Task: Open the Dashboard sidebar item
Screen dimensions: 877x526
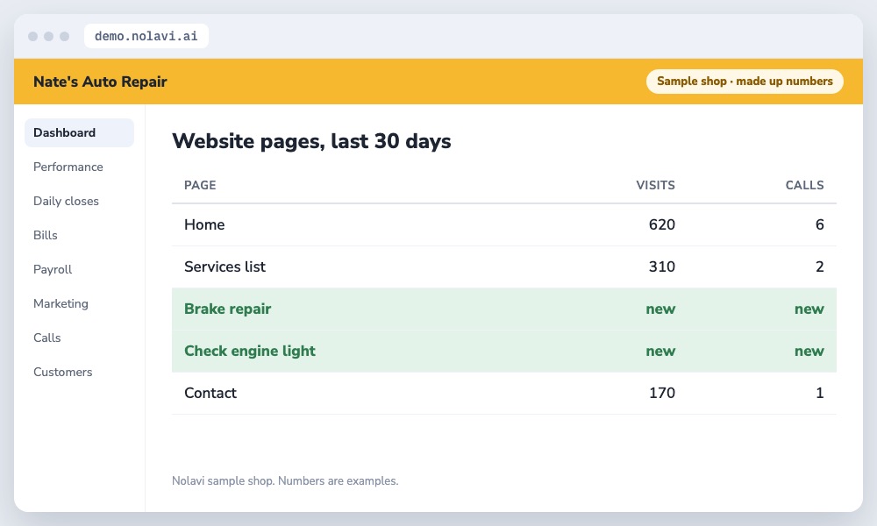Action: 79,132
